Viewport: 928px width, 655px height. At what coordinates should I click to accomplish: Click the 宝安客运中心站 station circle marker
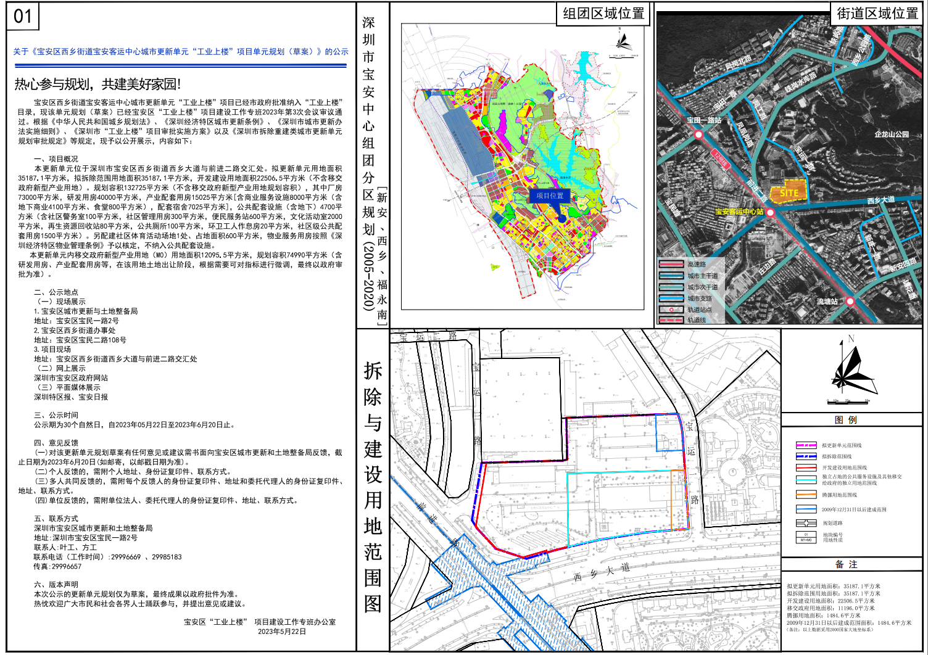click(x=770, y=212)
